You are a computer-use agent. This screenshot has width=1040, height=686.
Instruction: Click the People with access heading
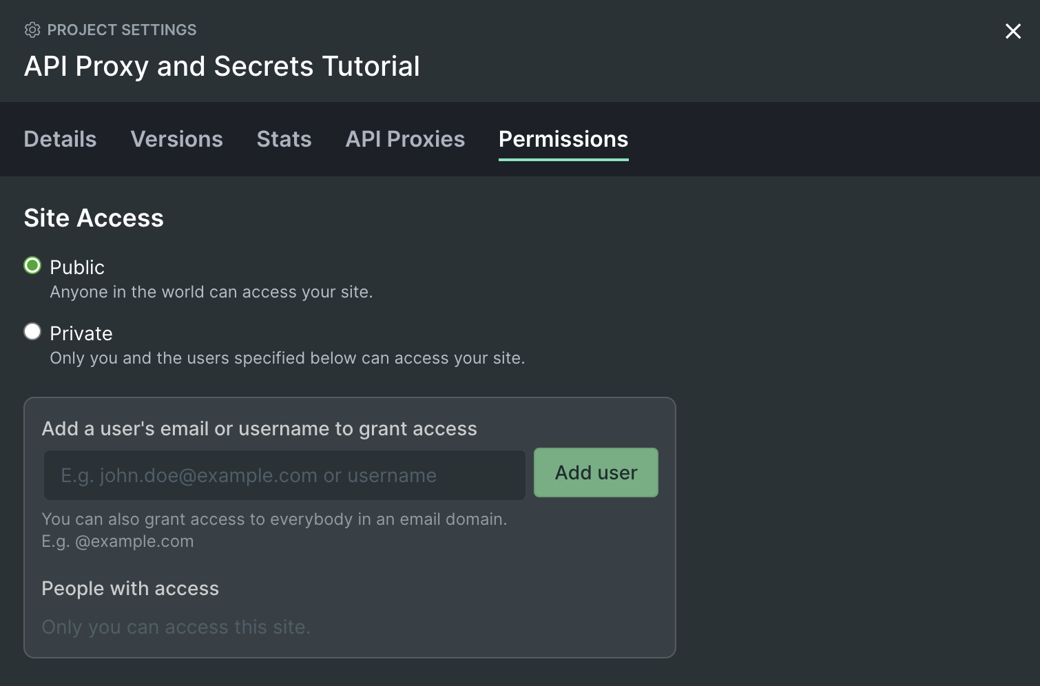pos(130,589)
